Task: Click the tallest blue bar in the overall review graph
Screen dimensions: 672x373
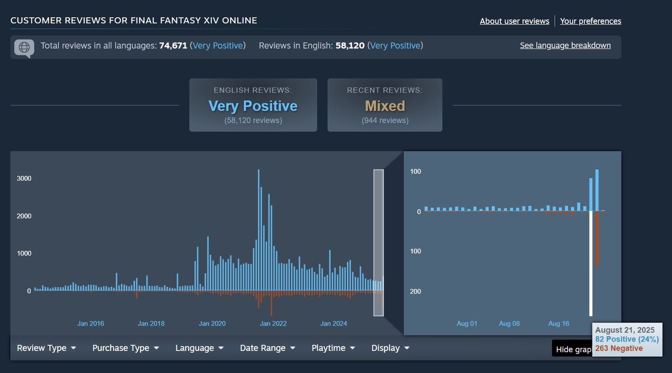Action: 259,230
